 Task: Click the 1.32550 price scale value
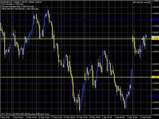point(155,115)
